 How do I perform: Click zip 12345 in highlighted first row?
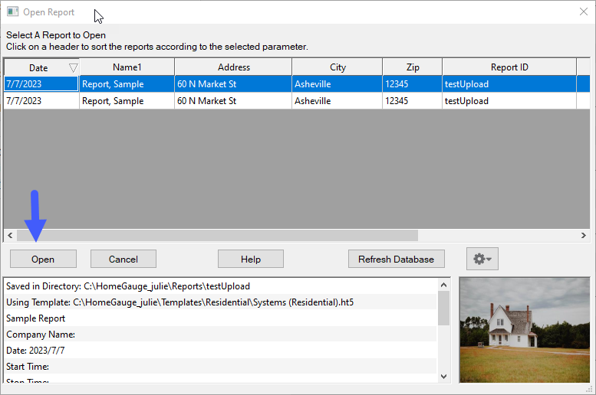pos(413,84)
